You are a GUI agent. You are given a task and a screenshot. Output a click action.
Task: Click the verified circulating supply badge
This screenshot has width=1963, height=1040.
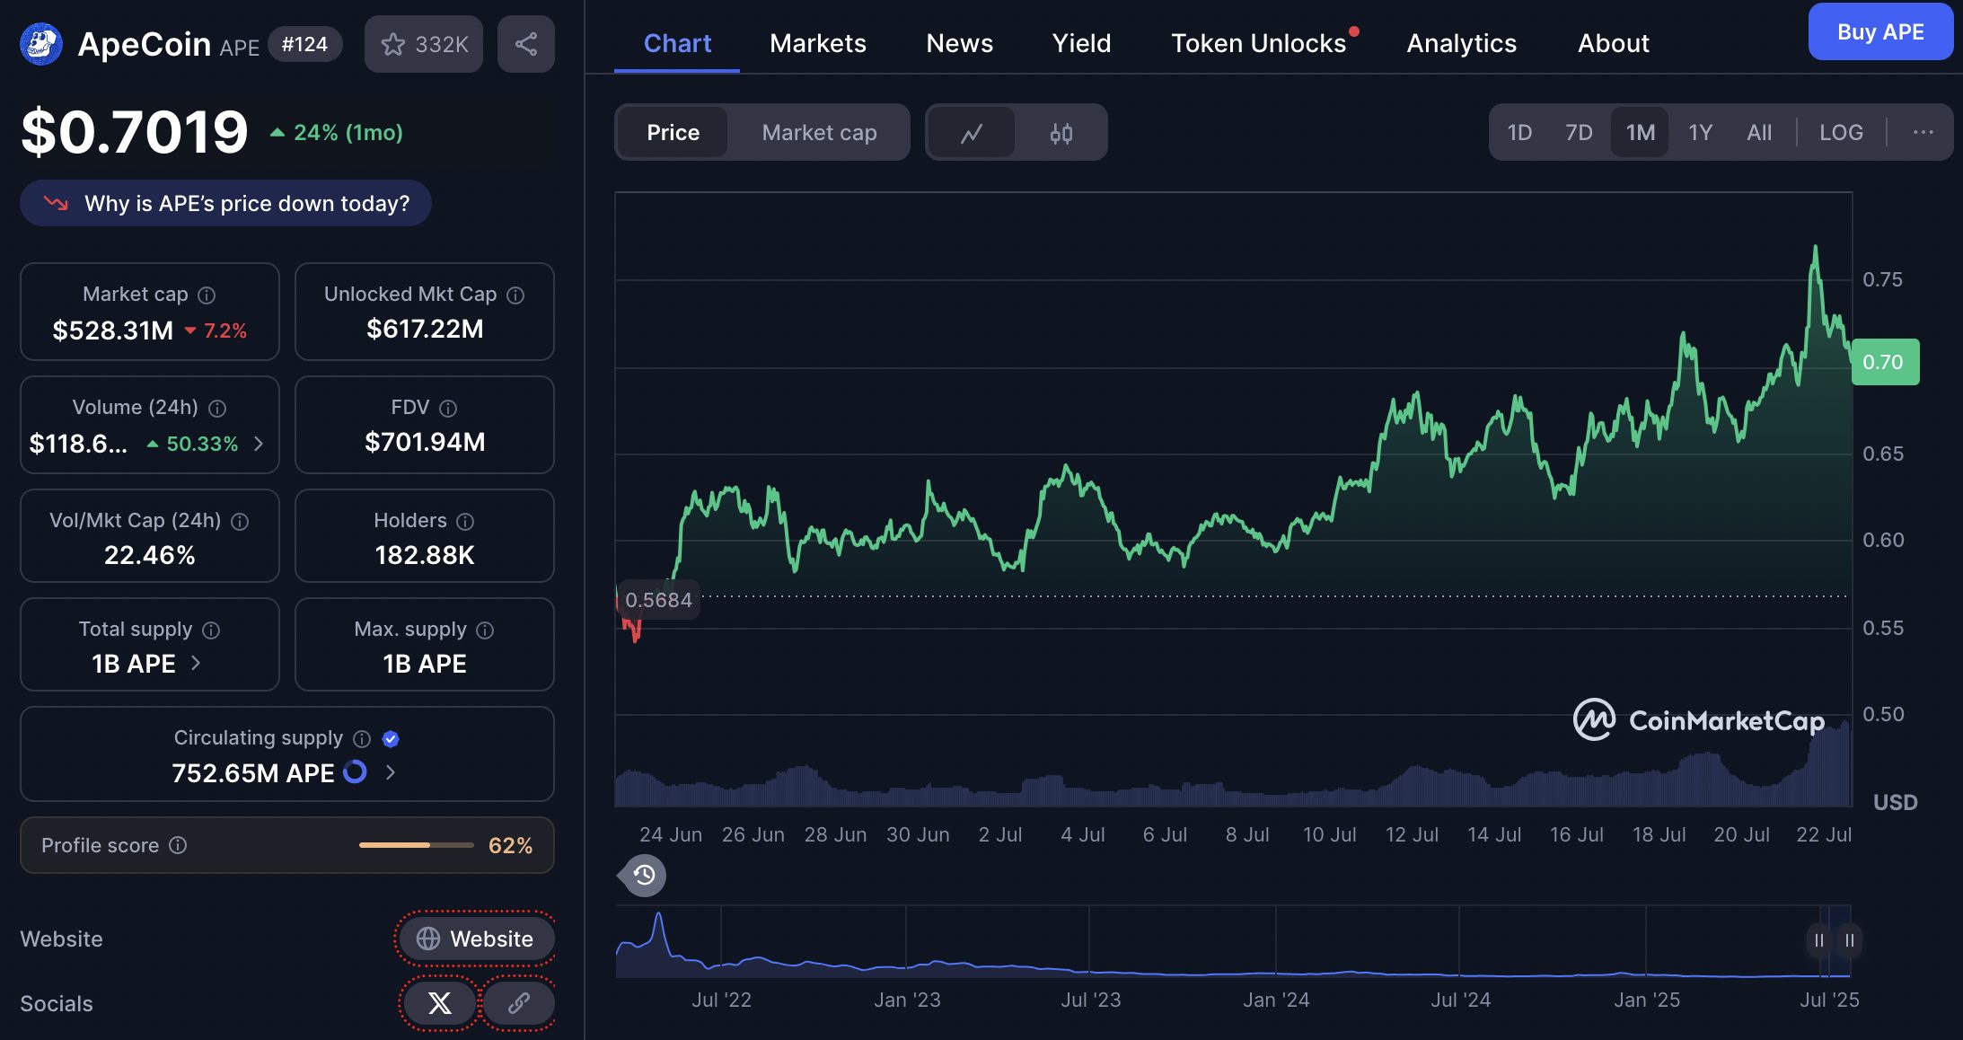click(x=391, y=738)
